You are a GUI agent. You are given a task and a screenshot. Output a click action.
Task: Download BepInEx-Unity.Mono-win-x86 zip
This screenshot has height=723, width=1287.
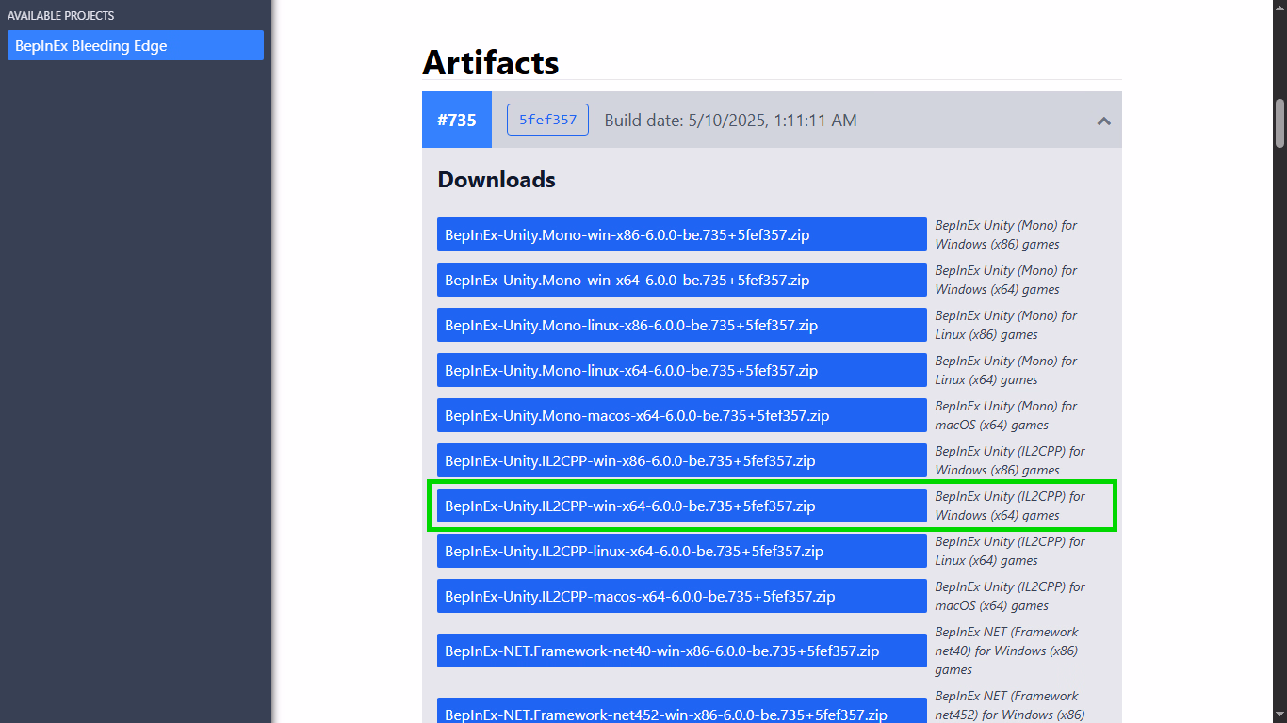pos(682,234)
